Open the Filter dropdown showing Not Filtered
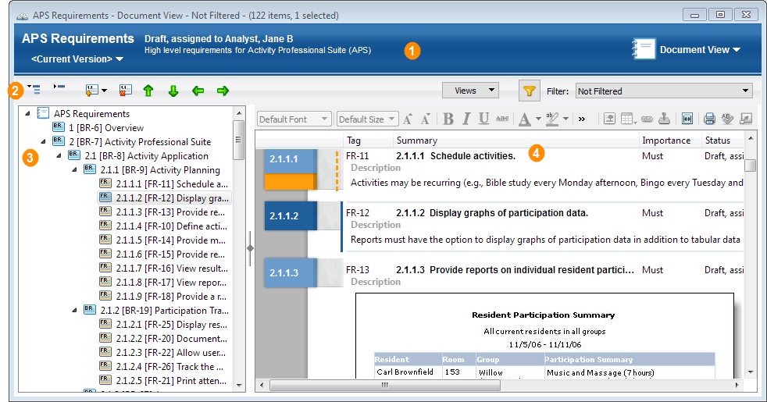Image resolution: width=767 pixels, height=402 pixels. pyautogui.click(x=663, y=91)
